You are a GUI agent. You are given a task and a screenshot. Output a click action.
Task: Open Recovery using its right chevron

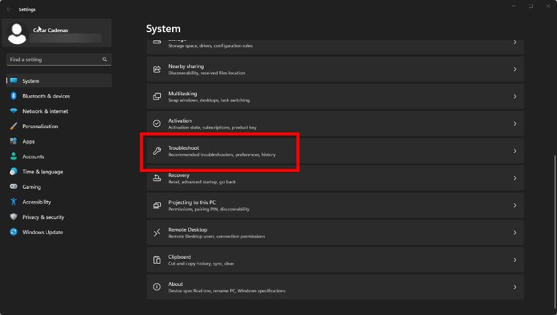pos(514,178)
